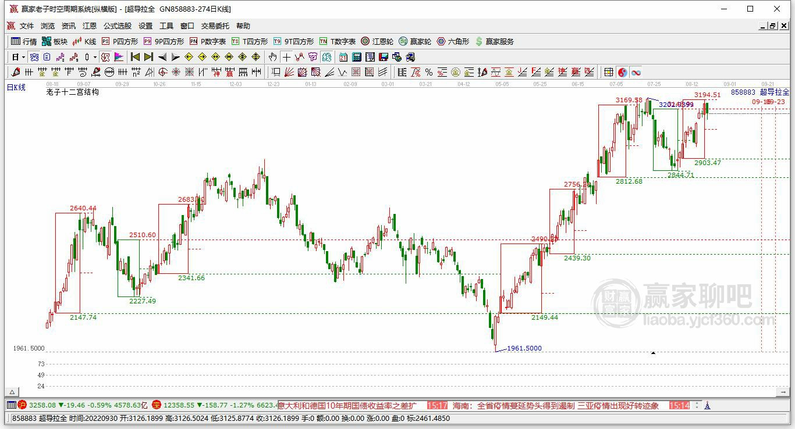Toggle the highlighted 老子 structure overlay icon

[x=106, y=57]
